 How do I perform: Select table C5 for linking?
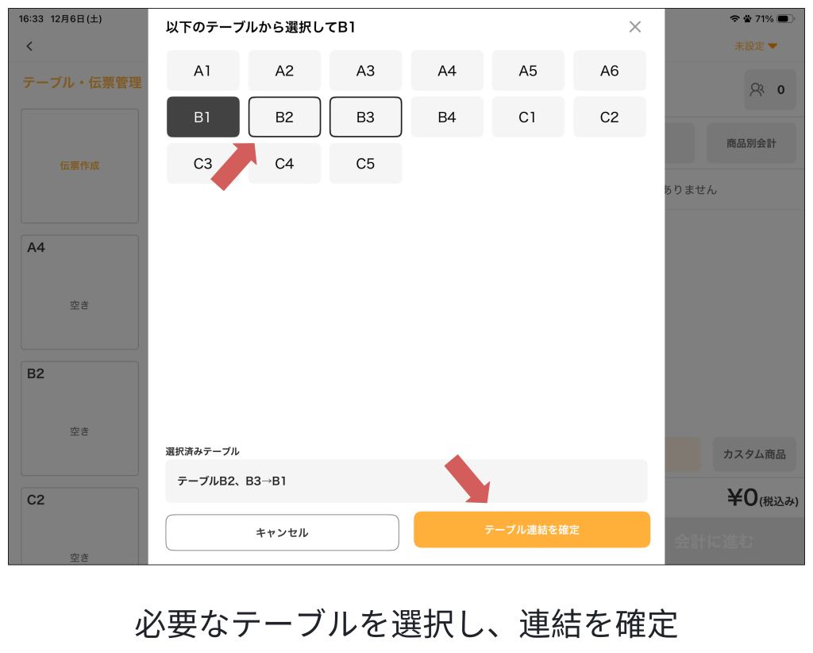tap(365, 164)
